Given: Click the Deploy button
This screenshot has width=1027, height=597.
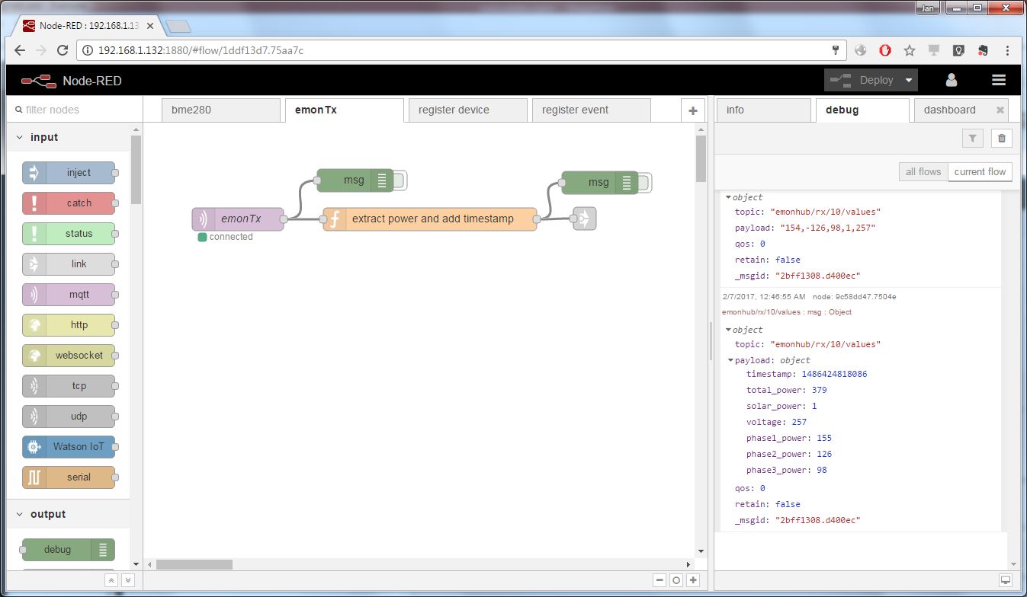Looking at the screenshot, I should click(x=862, y=80).
